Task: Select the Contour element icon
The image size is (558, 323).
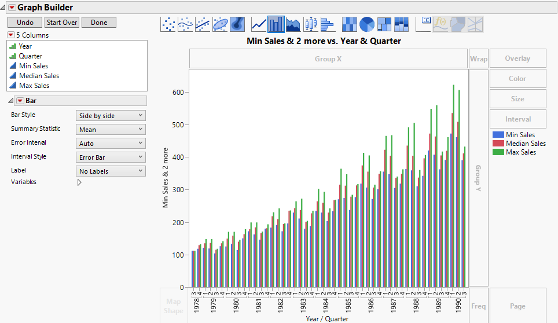Action: [x=237, y=24]
